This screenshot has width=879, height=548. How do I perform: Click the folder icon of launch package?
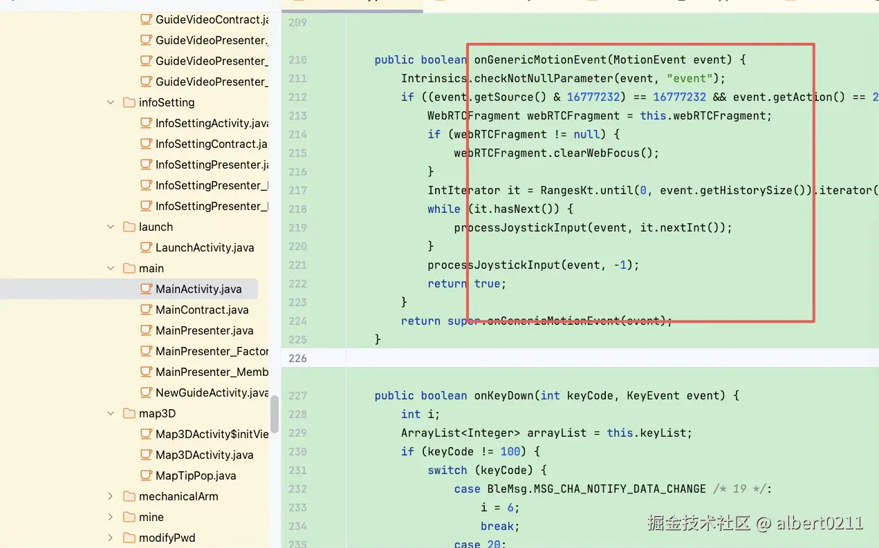coord(129,227)
